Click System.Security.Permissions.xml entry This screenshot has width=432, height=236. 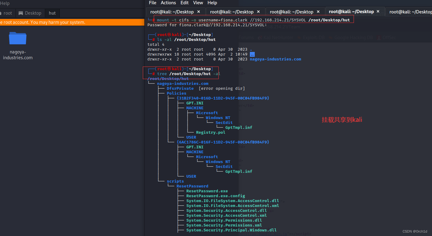(x=224, y=225)
